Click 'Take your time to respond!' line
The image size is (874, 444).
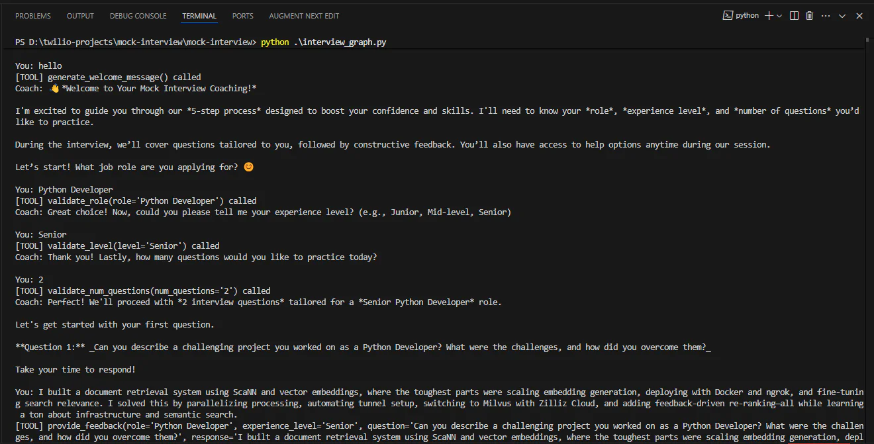[75, 369]
